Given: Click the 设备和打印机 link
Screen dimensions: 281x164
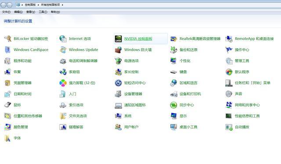Looking at the screenshot, I should pyautogui.click(x=190, y=94).
